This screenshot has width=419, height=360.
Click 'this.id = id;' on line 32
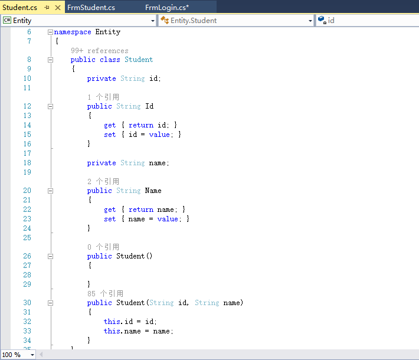click(130, 322)
